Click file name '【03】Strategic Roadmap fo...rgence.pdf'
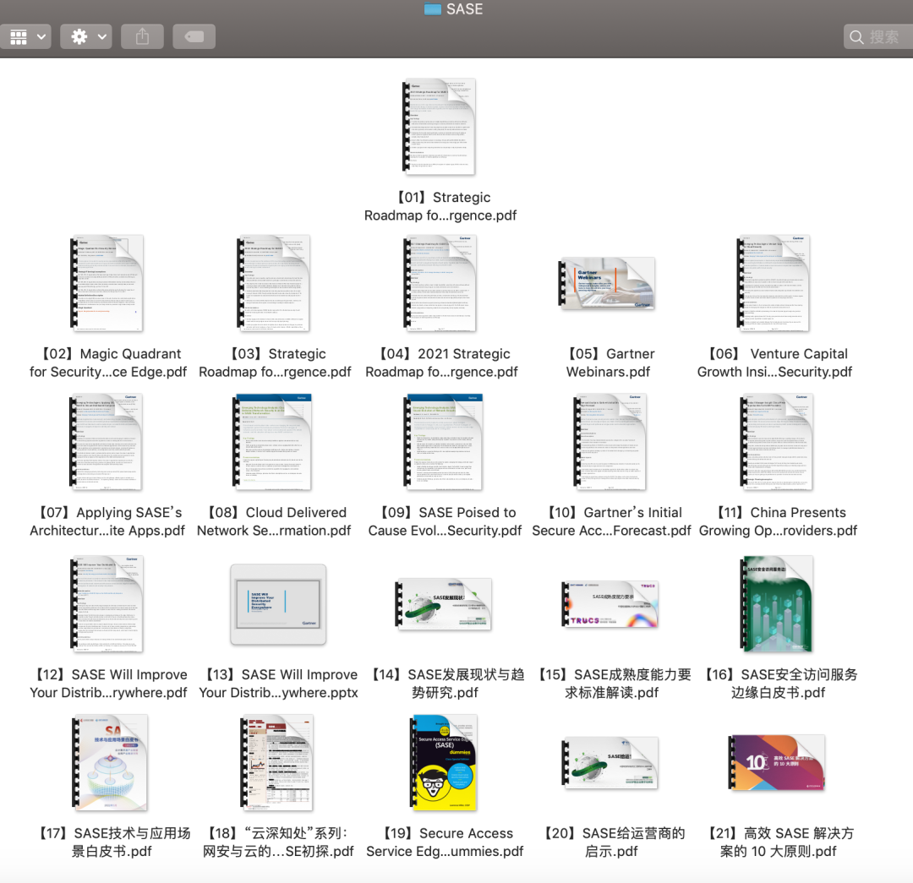This screenshot has width=913, height=883. click(x=275, y=362)
